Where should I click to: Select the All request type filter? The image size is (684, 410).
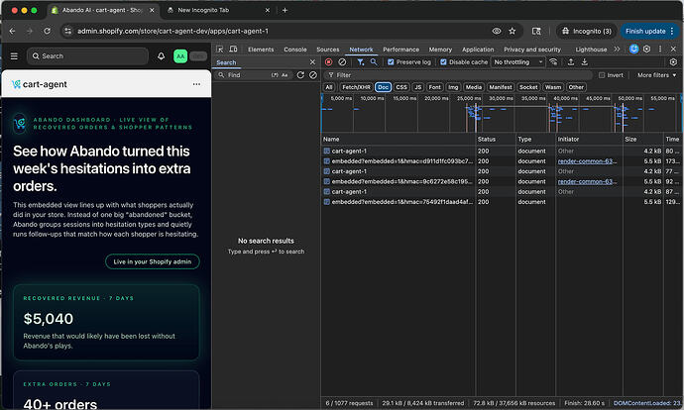coord(329,87)
